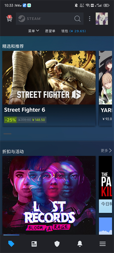Open the shopping cart with one item
The width and height of the screenshot is (114, 253).
(9, 19)
